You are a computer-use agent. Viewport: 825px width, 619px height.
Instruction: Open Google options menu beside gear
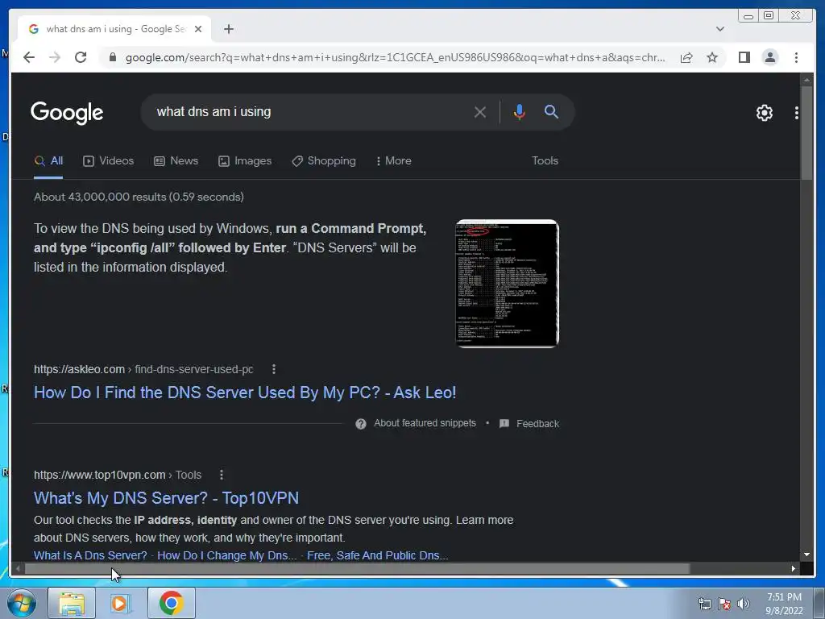(x=797, y=113)
